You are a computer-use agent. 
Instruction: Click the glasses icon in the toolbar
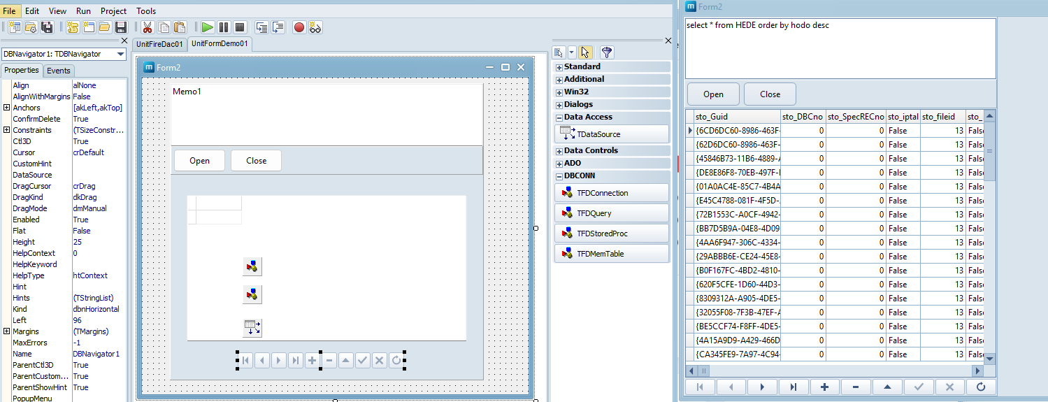pyautogui.click(x=315, y=27)
